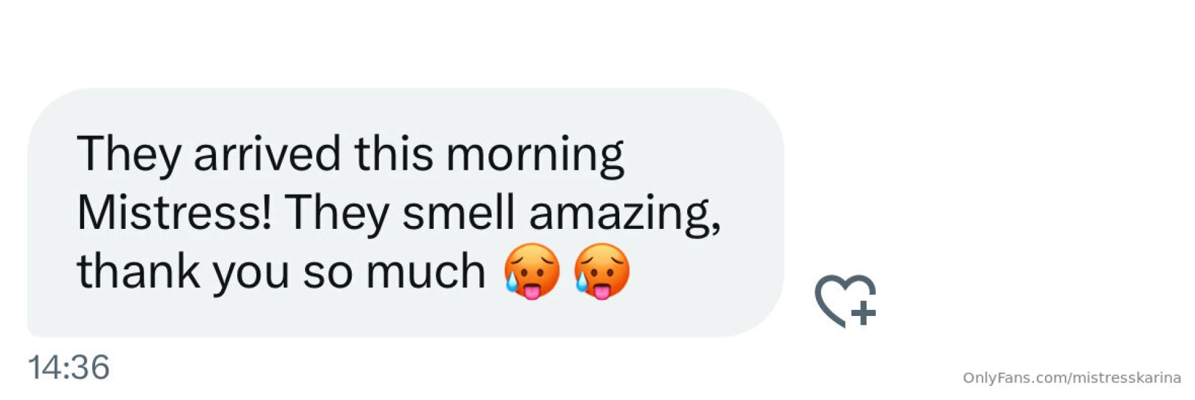Click the second "They" after Mistress!
1195x400 pixels.
(337, 214)
